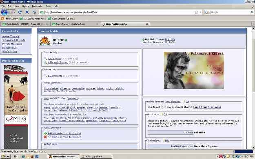This screenshot has height=159, width=255.
Task: Click Put micho on Your Ignore List
Action: point(64,137)
